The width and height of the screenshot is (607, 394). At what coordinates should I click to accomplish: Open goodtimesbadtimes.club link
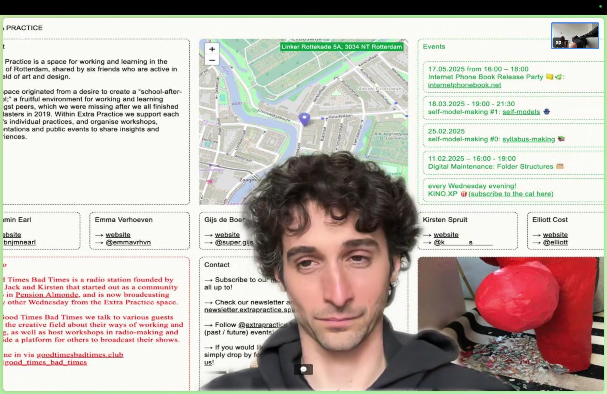pos(80,355)
